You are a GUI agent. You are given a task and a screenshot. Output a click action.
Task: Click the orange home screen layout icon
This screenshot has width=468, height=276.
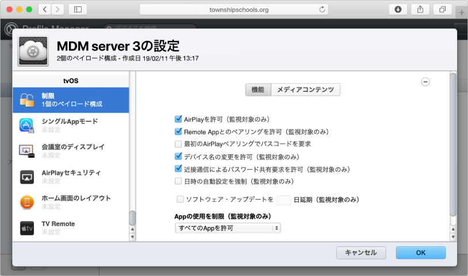coord(27,202)
